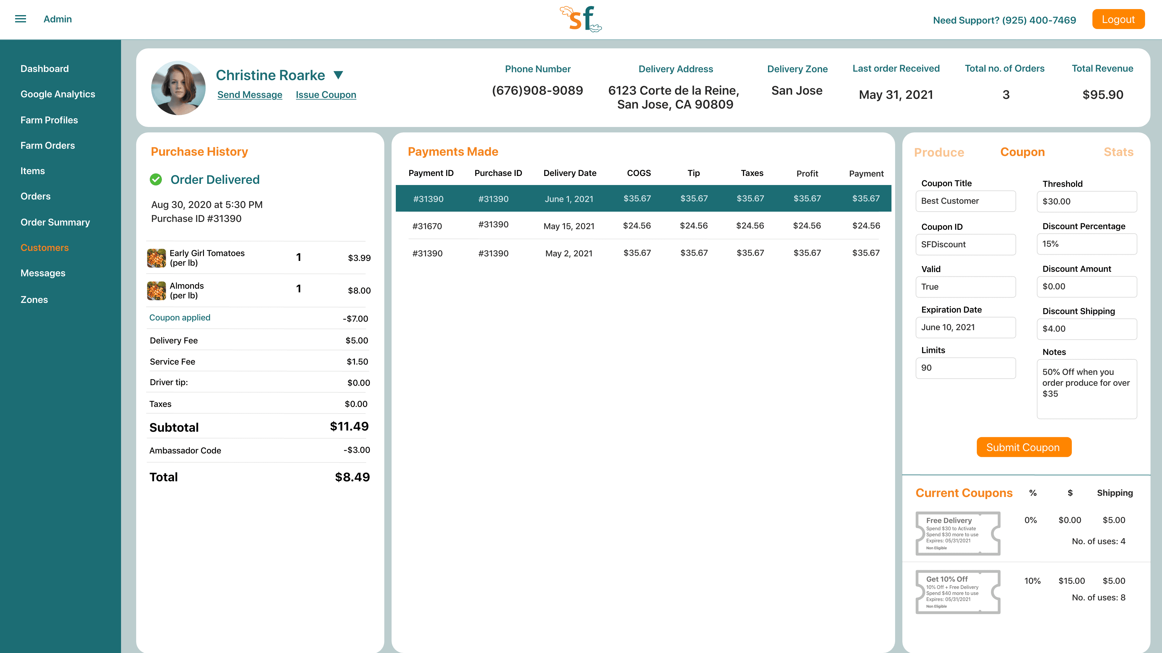Viewport: 1162px width, 653px height.
Task: Click the Discount Percentage input field
Action: tap(1087, 244)
